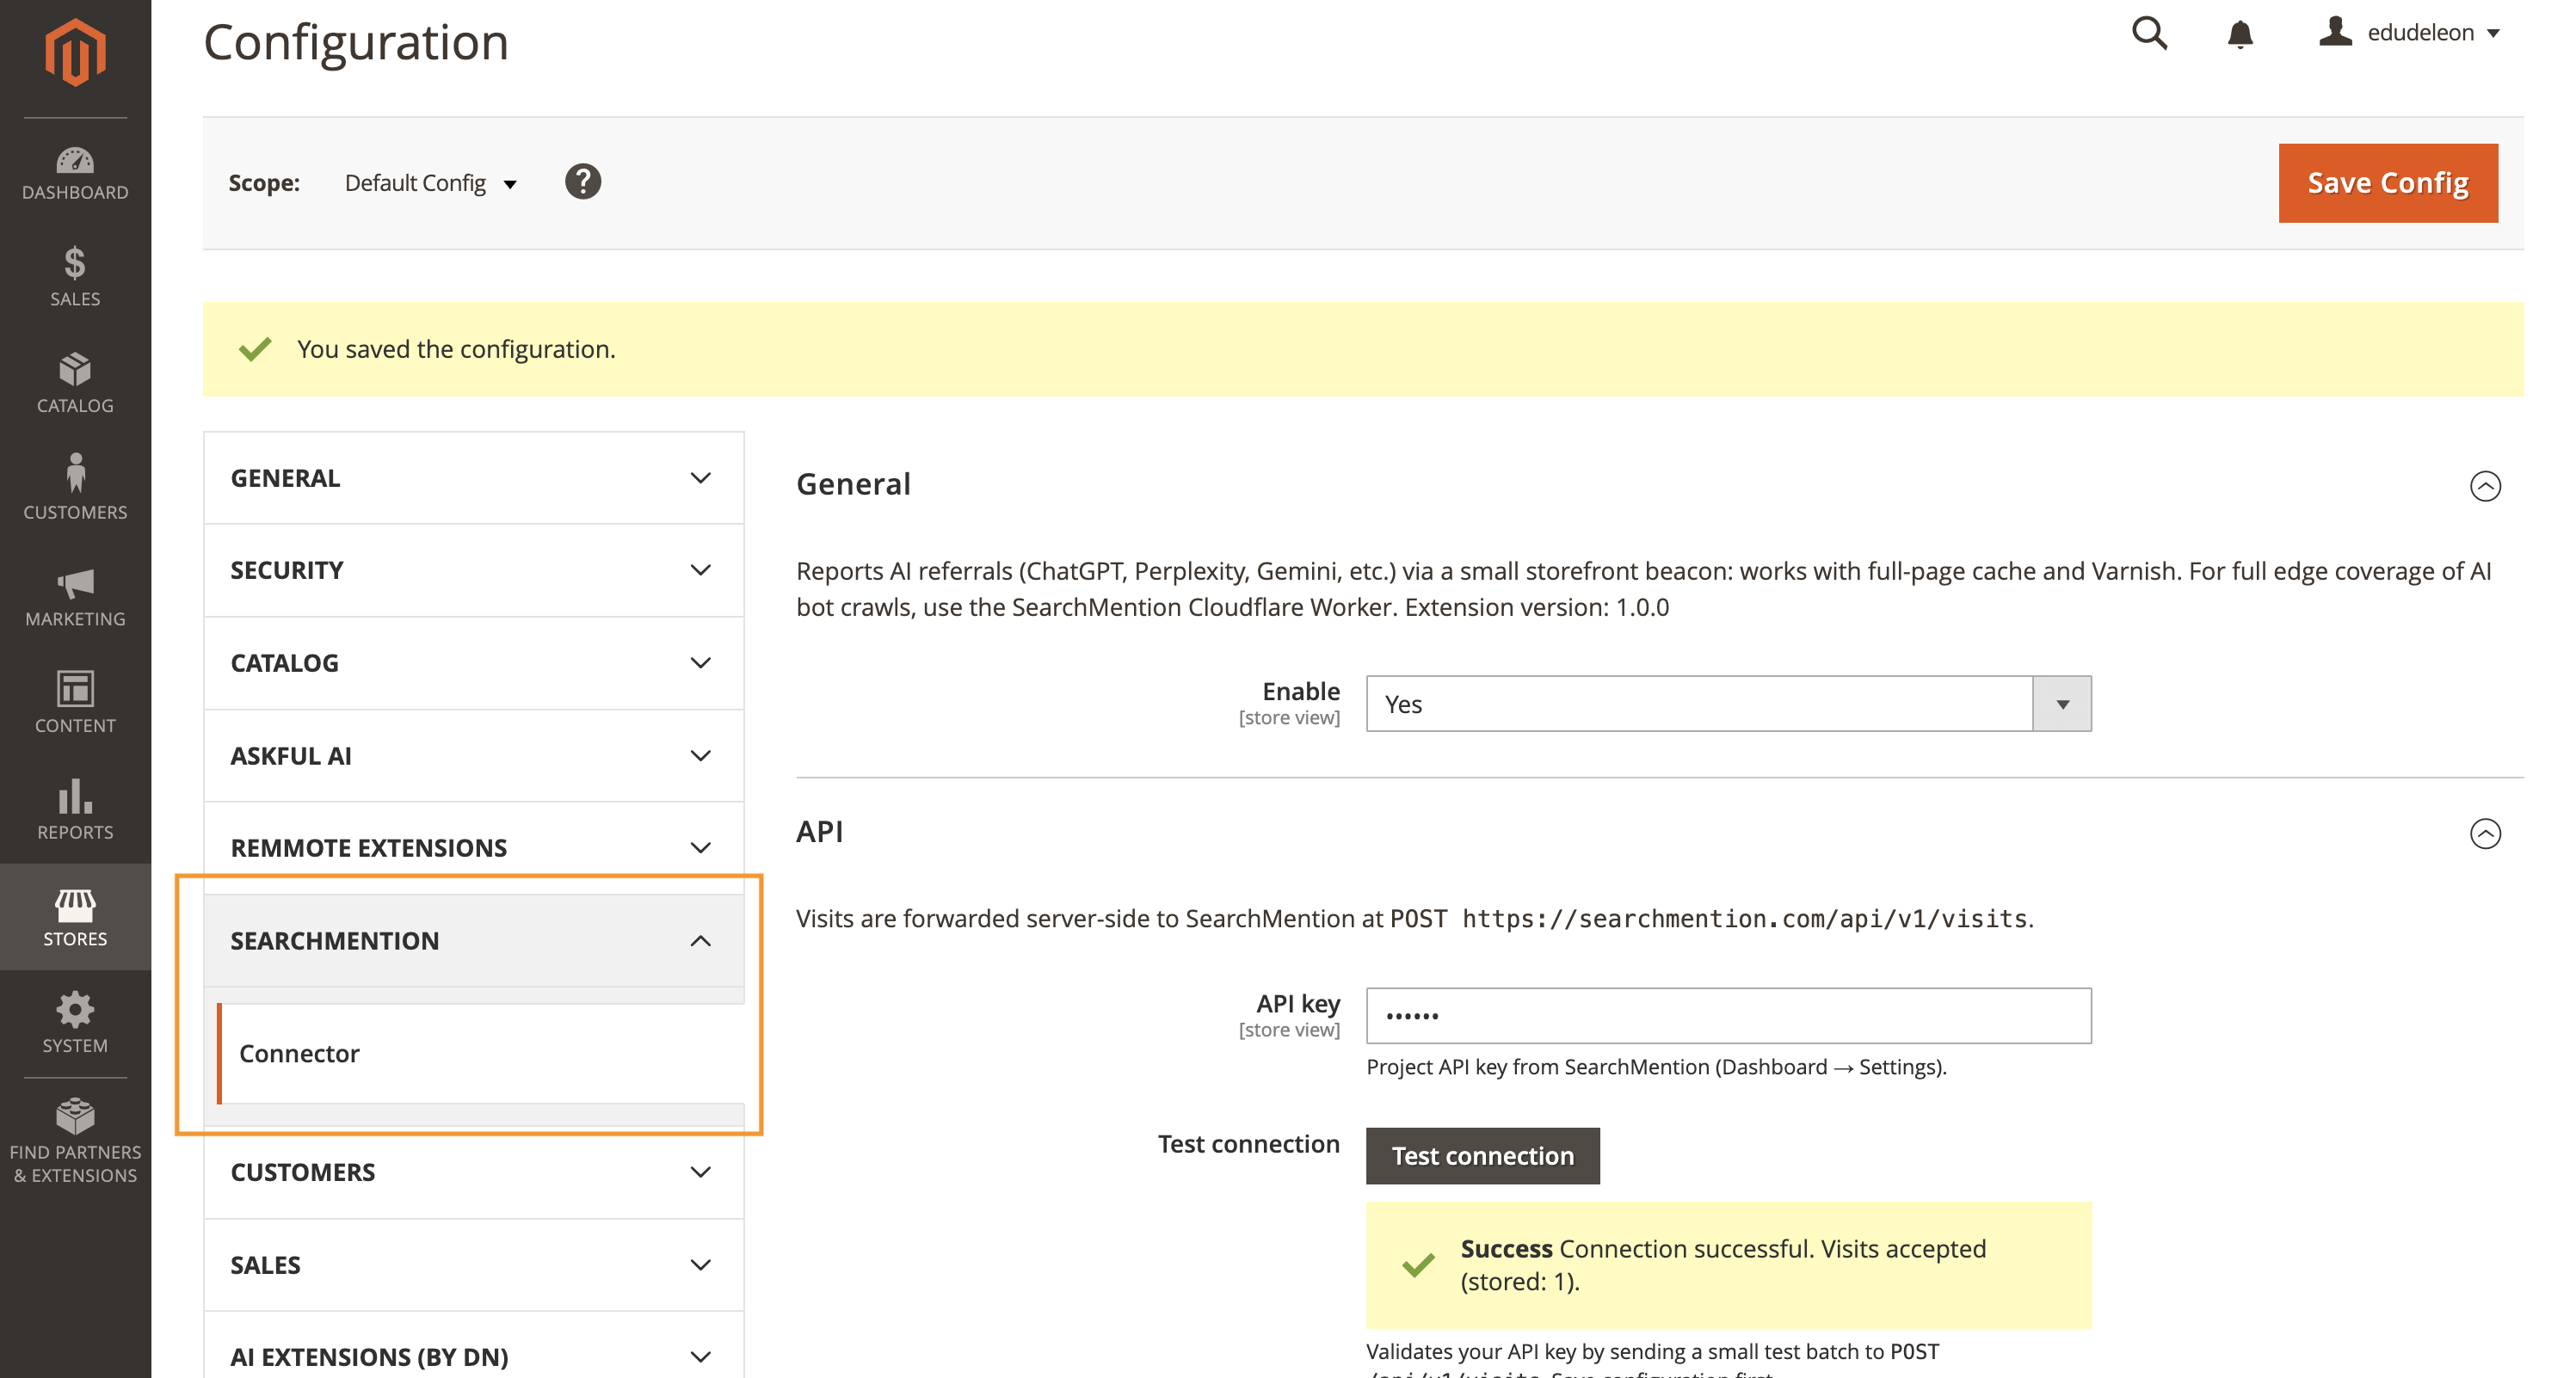Open the Reports bar chart menu

(75, 810)
